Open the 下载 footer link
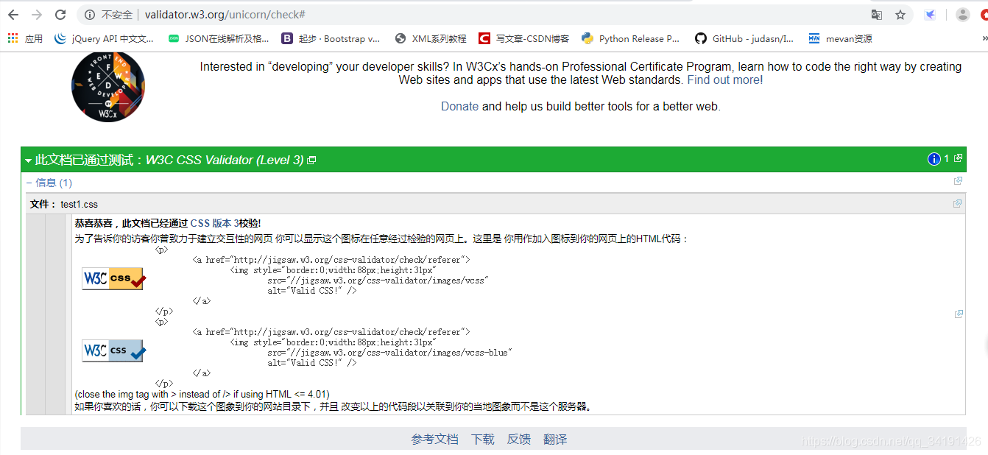 click(483, 439)
